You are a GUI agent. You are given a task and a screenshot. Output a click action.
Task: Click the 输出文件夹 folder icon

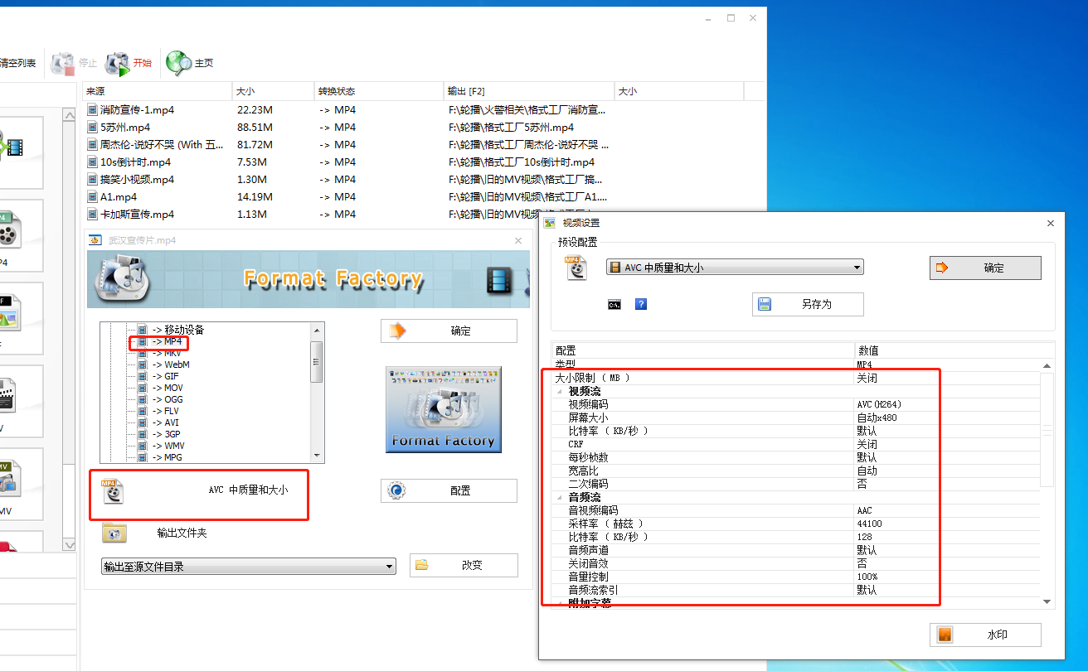coord(114,533)
